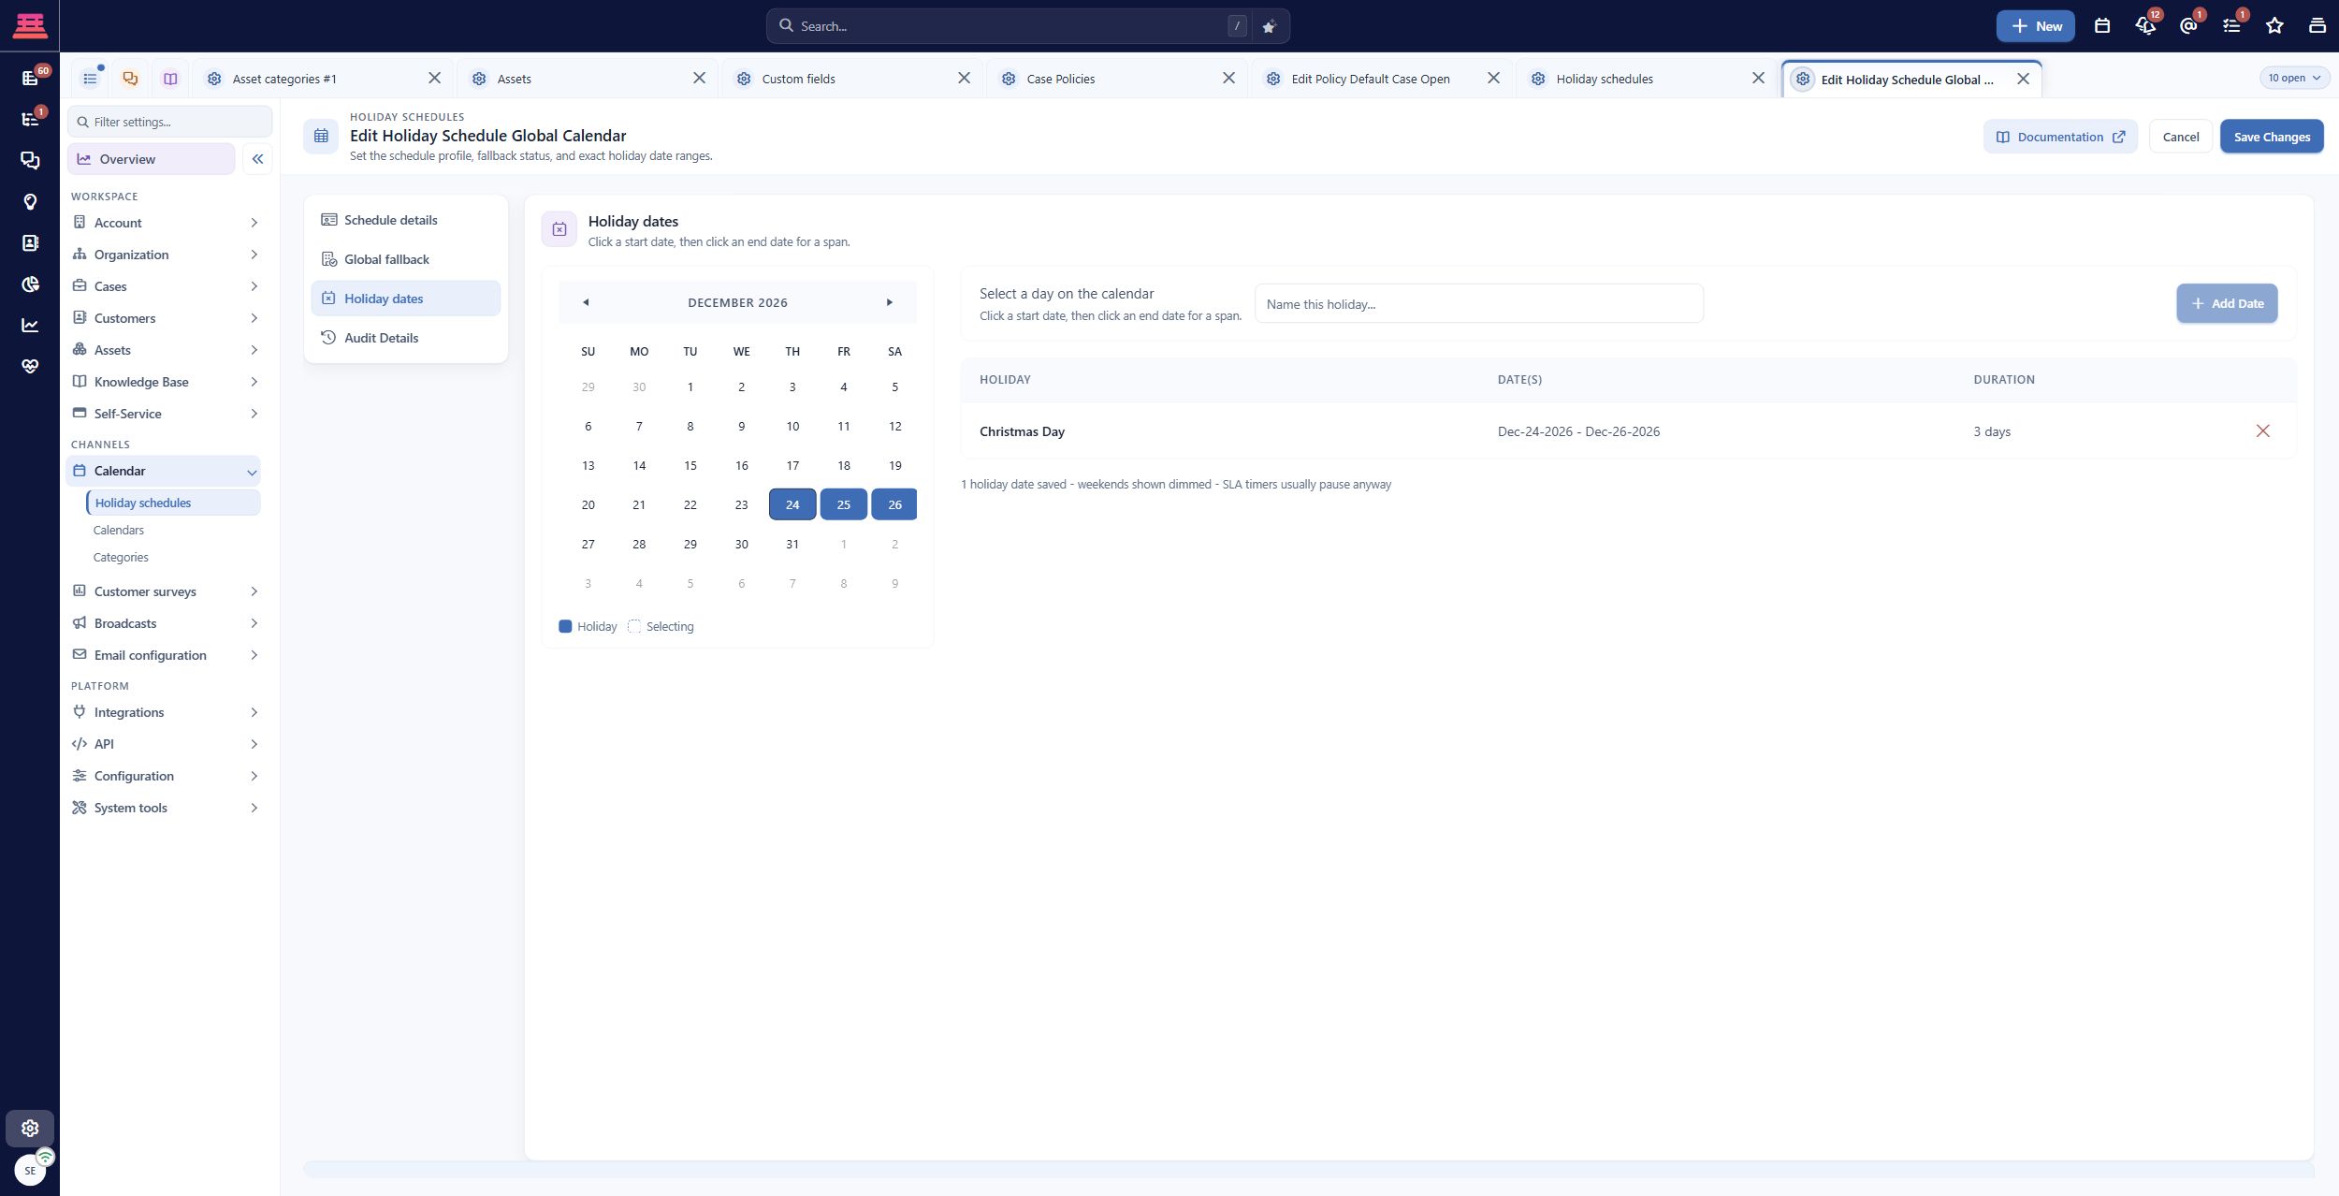Focus the Name this holiday field
2339x1196 pixels.
pos(1478,304)
